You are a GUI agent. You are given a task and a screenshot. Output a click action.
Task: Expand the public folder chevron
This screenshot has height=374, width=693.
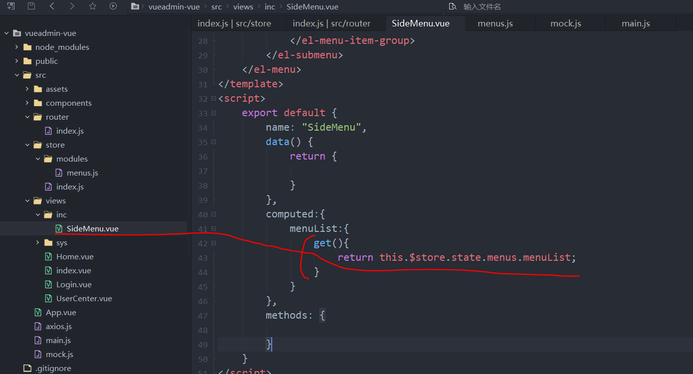(x=17, y=61)
